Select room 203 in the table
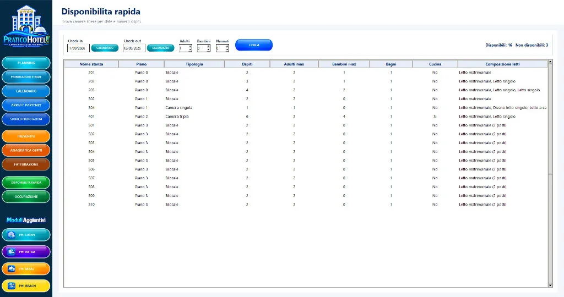The height and width of the screenshot is (297, 564). [306, 90]
